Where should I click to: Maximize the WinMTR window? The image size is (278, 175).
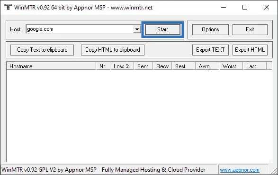coord(245,7)
